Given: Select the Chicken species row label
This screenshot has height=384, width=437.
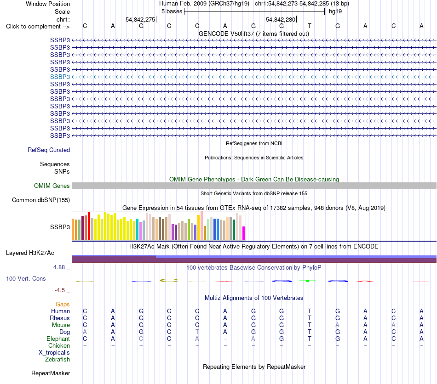Looking at the screenshot, I should pos(59,345).
